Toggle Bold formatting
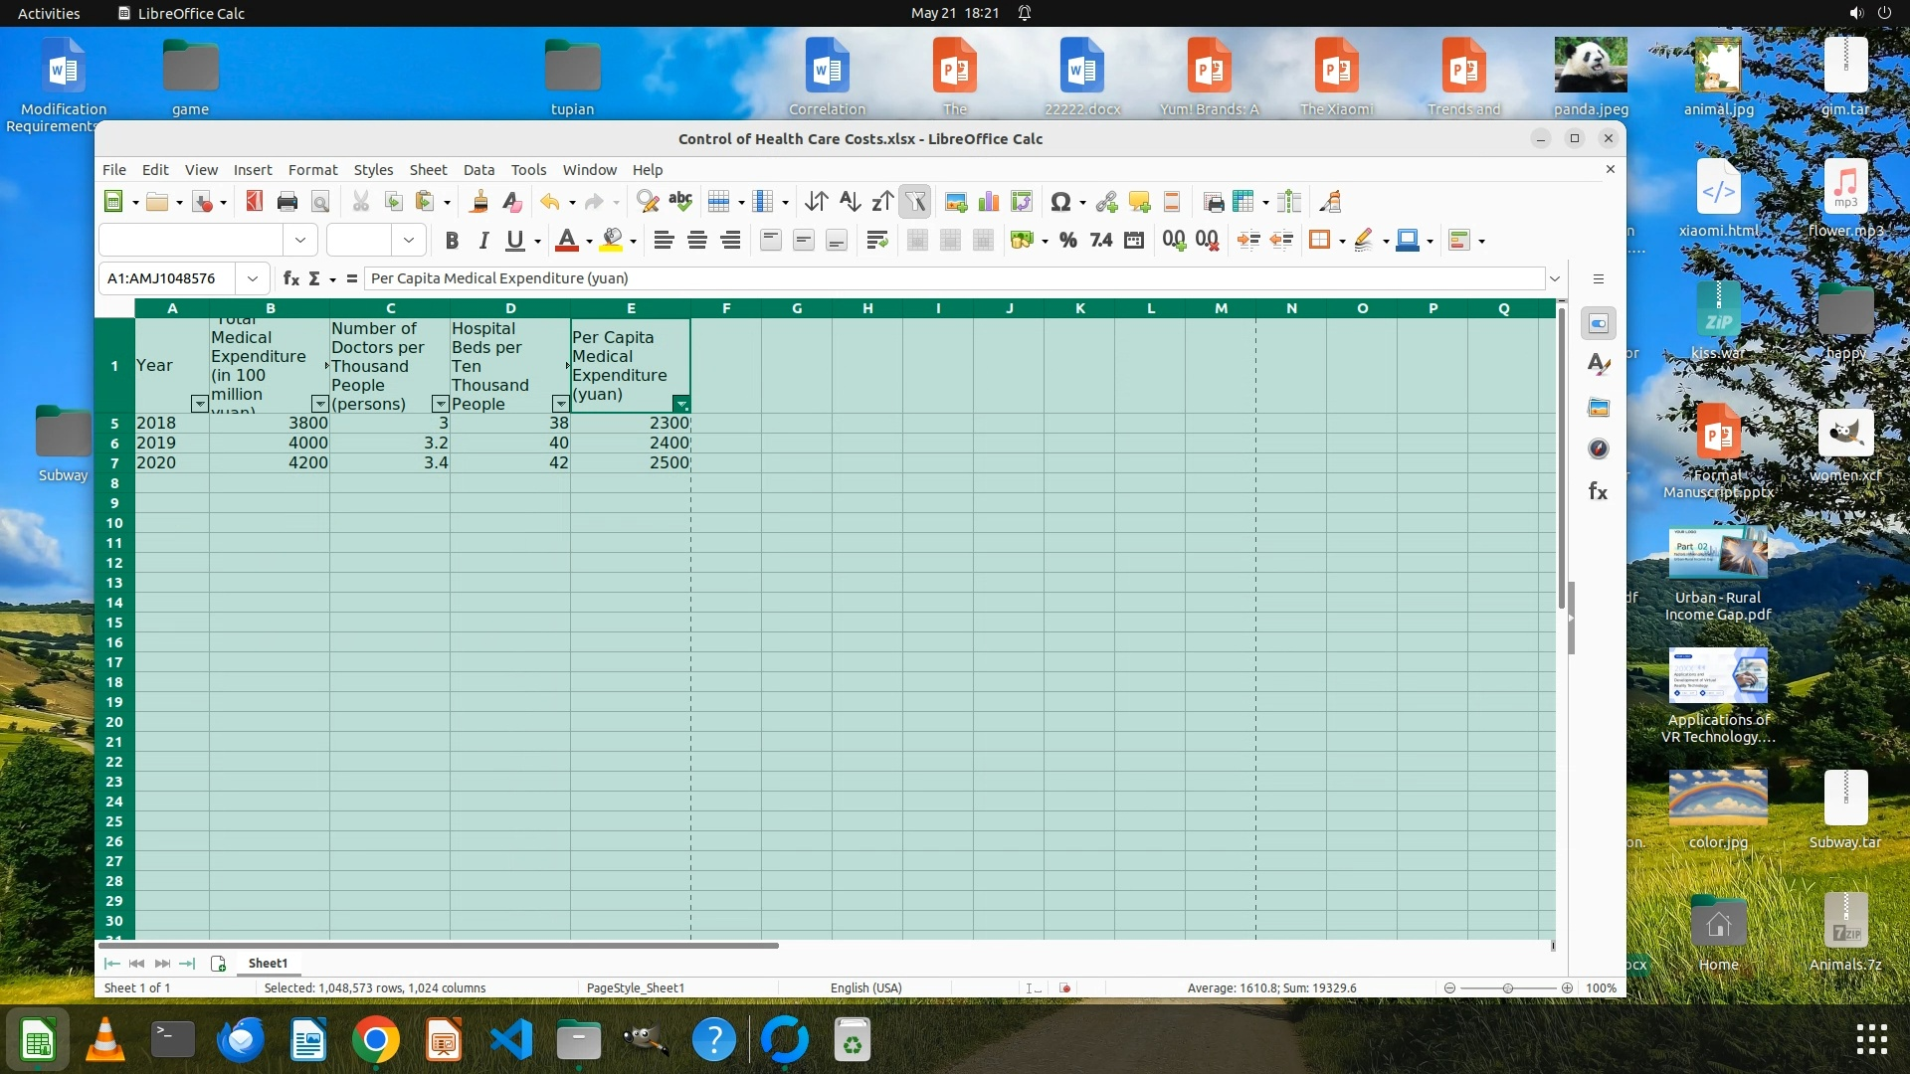 pos(452,240)
